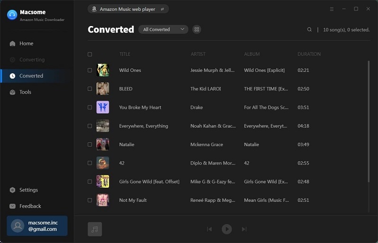Click the Not My Fault album cover
Image resolution: width=378 pixels, height=243 pixels.
pos(103,200)
